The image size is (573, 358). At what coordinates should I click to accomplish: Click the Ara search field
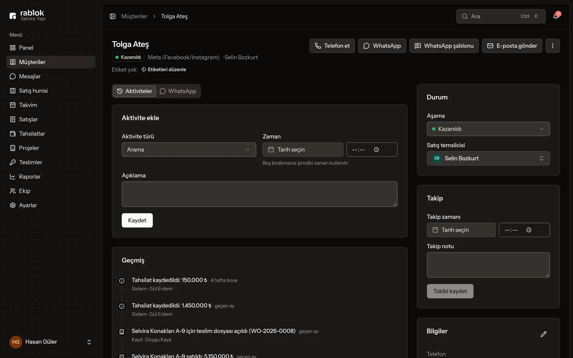pos(501,16)
